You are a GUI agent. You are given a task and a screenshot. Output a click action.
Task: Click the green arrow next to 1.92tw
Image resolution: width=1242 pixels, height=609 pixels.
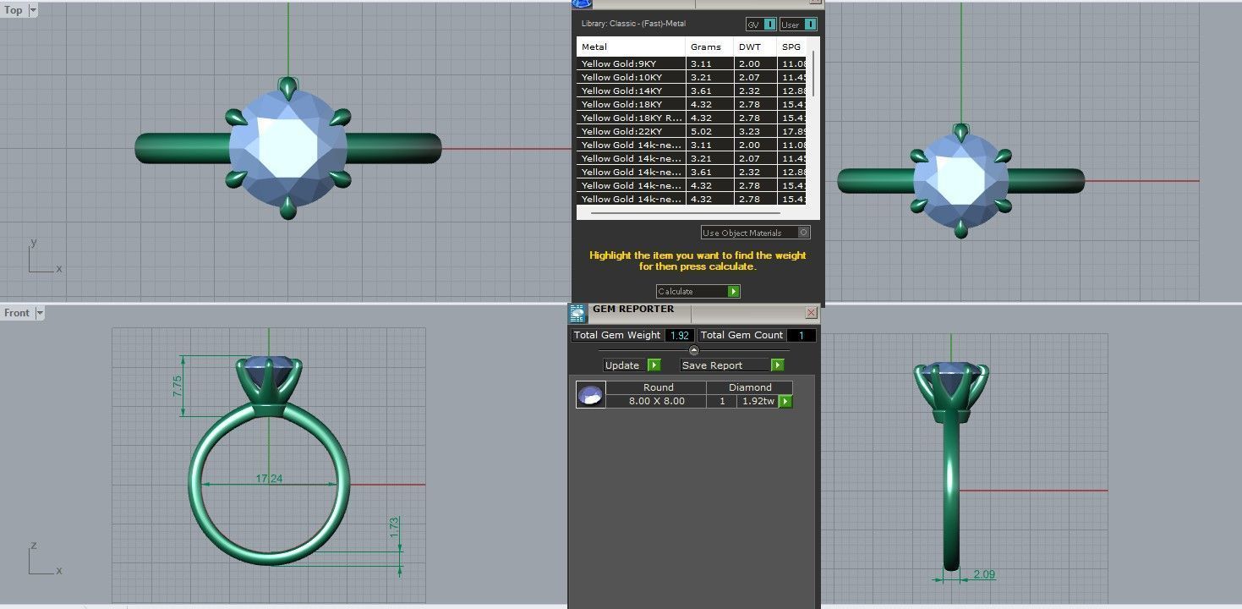pyautogui.click(x=785, y=401)
